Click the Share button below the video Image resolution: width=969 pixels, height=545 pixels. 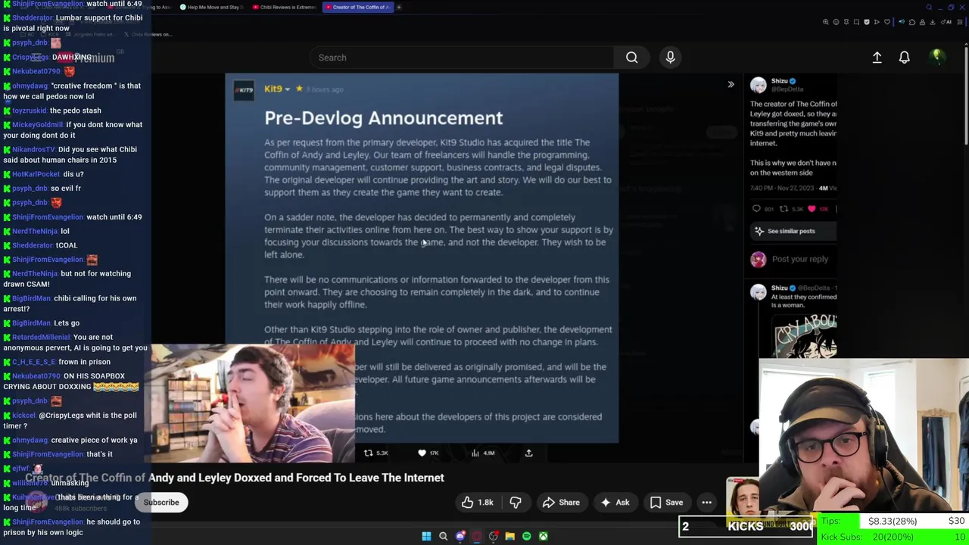point(561,502)
